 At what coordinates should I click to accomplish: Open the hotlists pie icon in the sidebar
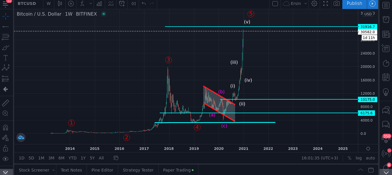(386, 63)
